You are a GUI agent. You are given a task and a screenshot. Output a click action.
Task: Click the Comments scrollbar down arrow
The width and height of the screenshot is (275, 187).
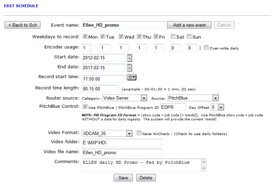point(204,168)
